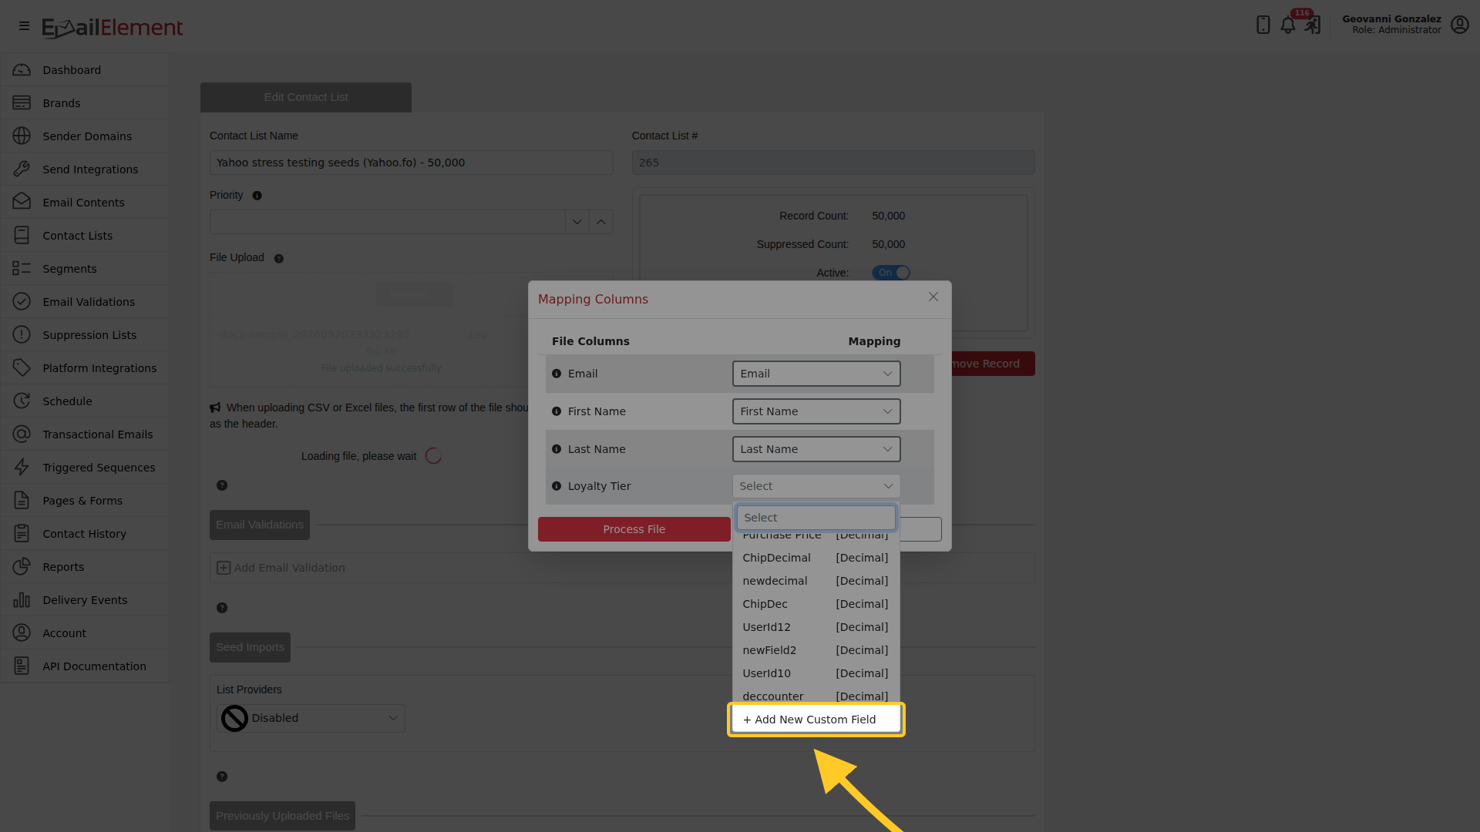Select newField2 option in dropdown list
This screenshot has width=1480, height=832.
[x=816, y=650]
